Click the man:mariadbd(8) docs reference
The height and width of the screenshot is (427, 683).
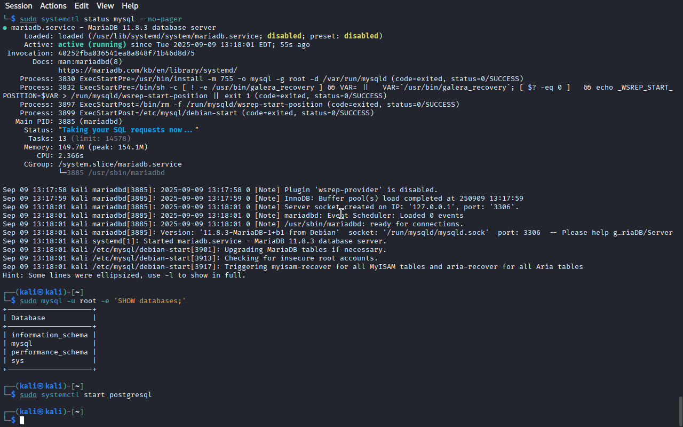(90, 62)
